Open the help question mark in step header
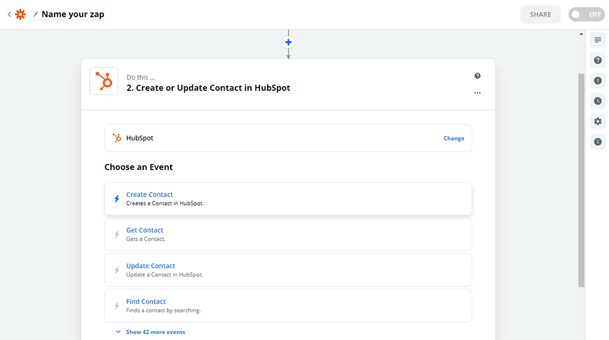 pos(477,76)
